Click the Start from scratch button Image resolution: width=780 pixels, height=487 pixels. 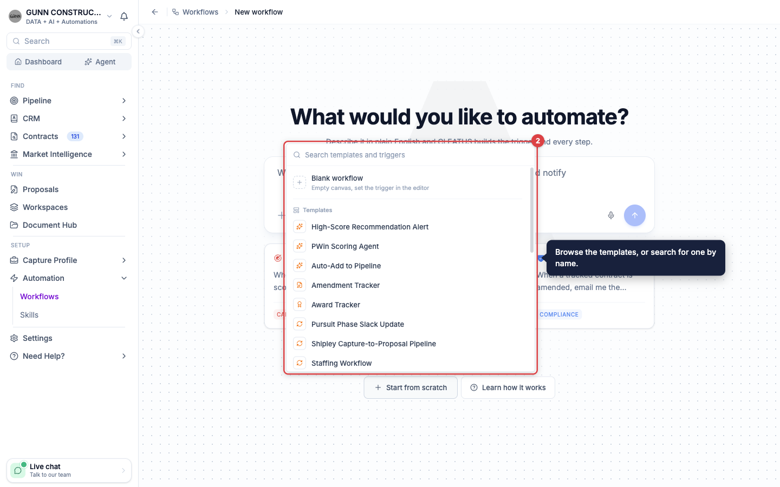coord(411,387)
